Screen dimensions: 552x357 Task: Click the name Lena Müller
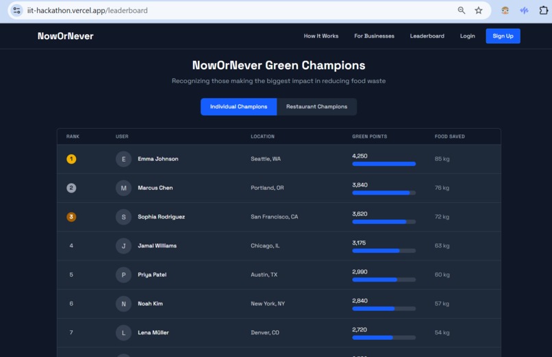click(153, 333)
